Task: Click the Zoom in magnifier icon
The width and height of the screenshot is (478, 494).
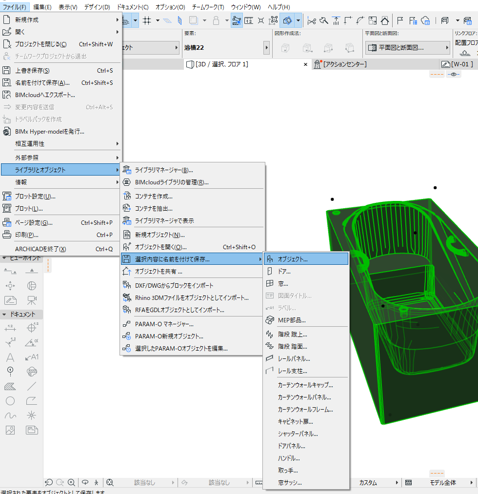Action: tap(72, 482)
